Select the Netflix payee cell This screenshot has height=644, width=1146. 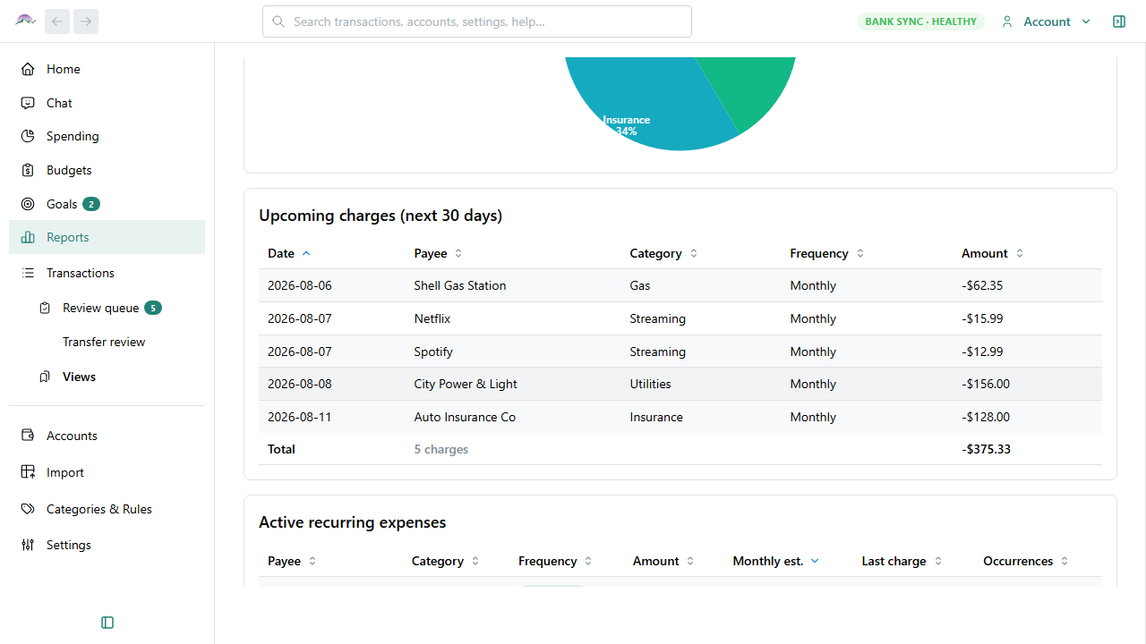click(432, 318)
